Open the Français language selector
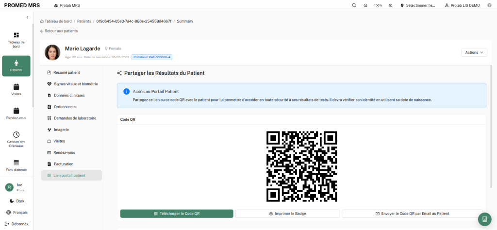497x230 pixels. [17, 213]
